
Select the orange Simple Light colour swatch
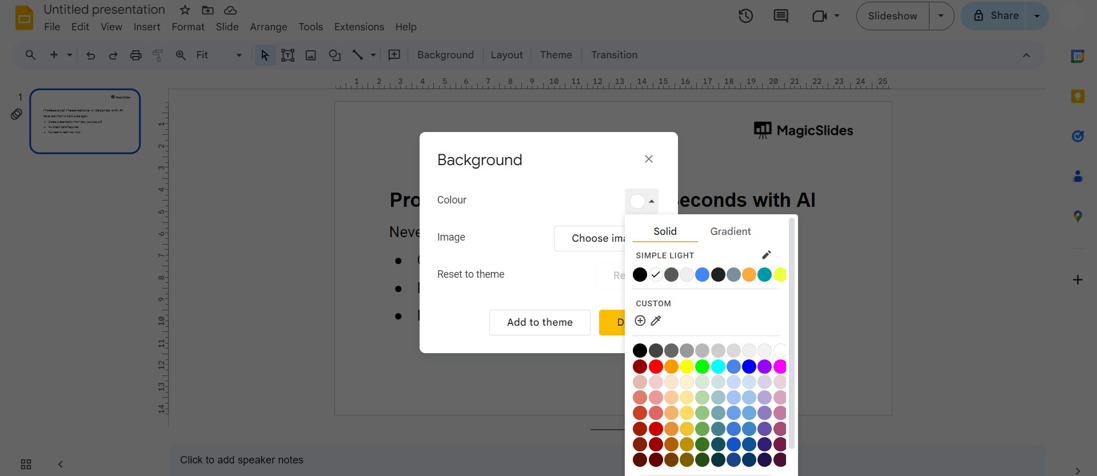click(749, 275)
